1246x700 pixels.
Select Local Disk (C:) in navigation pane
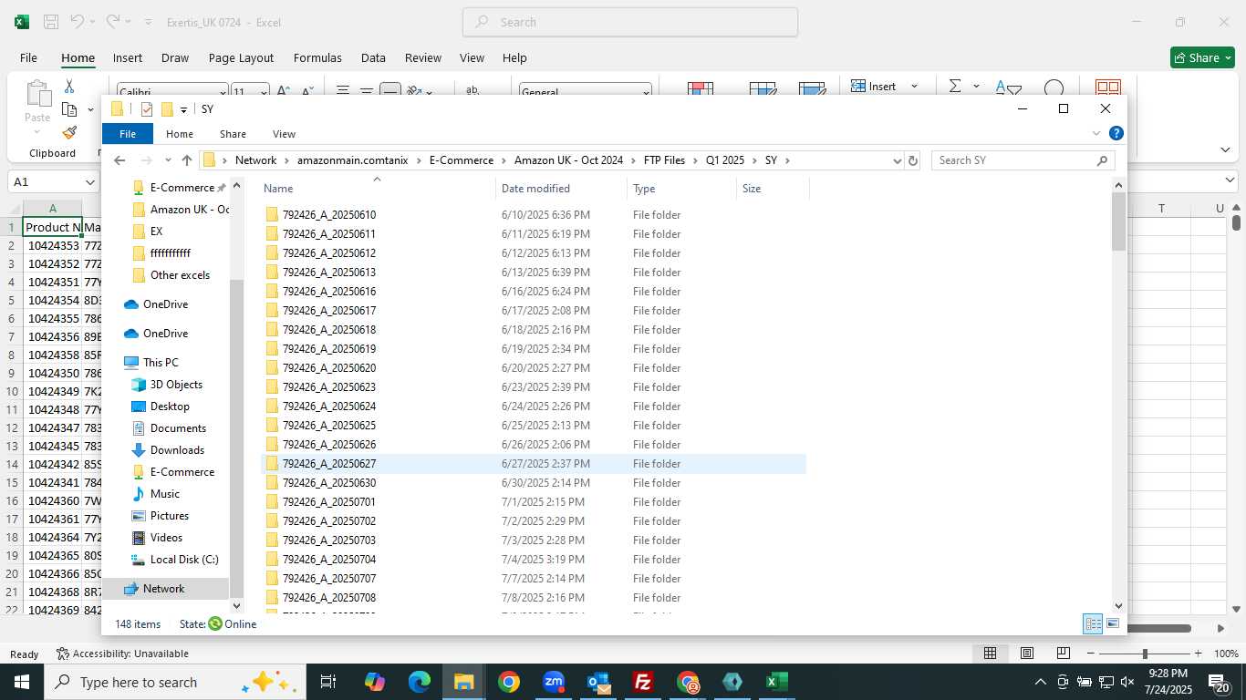coord(184,560)
